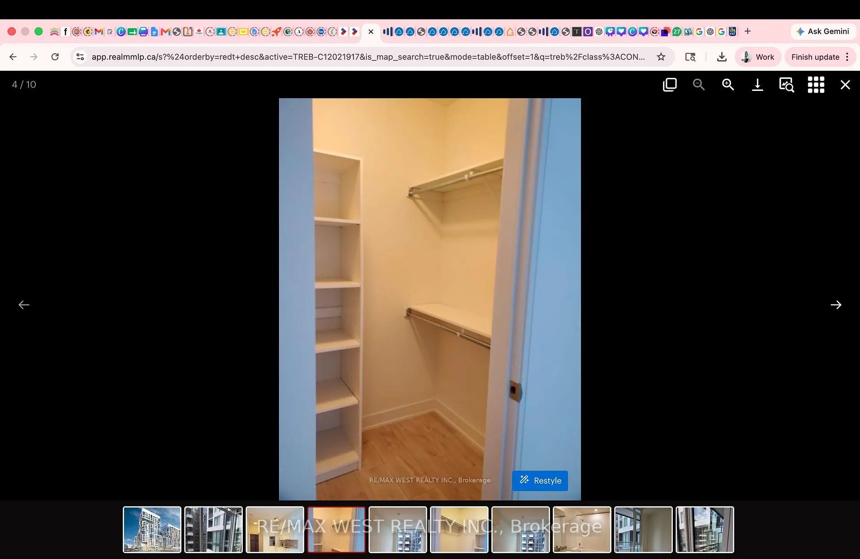Image resolution: width=860 pixels, height=559 pixels.
Task: Zoom out of the closet photo
Action: coord(699,85)
